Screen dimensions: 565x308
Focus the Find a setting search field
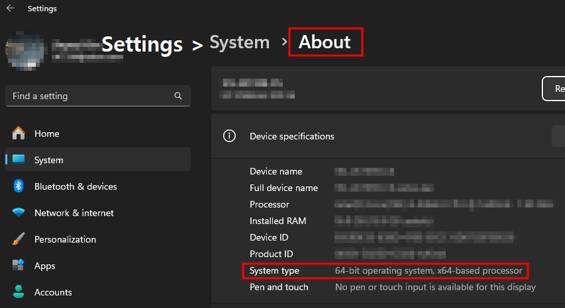tap(89, 96)
